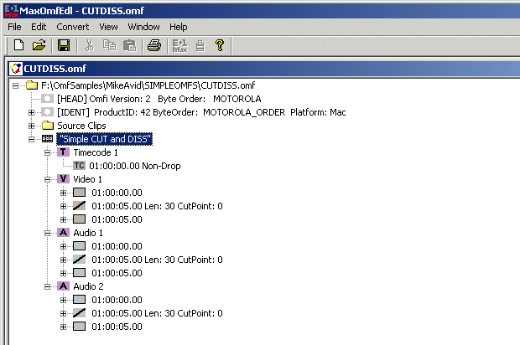Select the last 01:00:05.00 clip under Video 1
The image size is (520, 345).
(117, 219)
